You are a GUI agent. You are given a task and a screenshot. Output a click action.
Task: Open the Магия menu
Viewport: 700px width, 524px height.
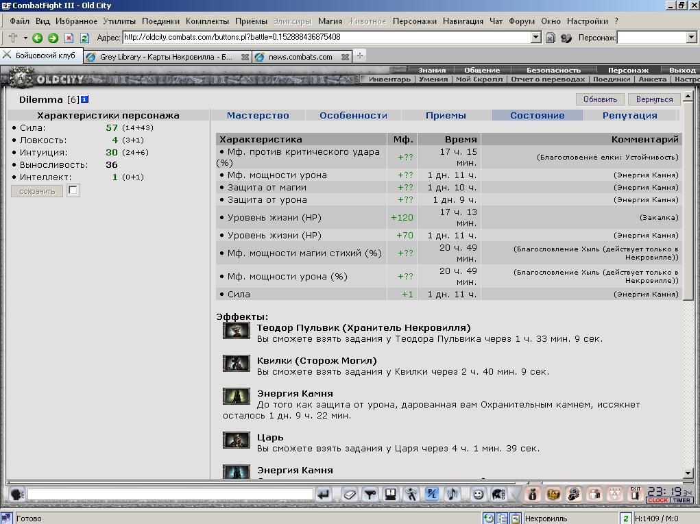(330, 21)
